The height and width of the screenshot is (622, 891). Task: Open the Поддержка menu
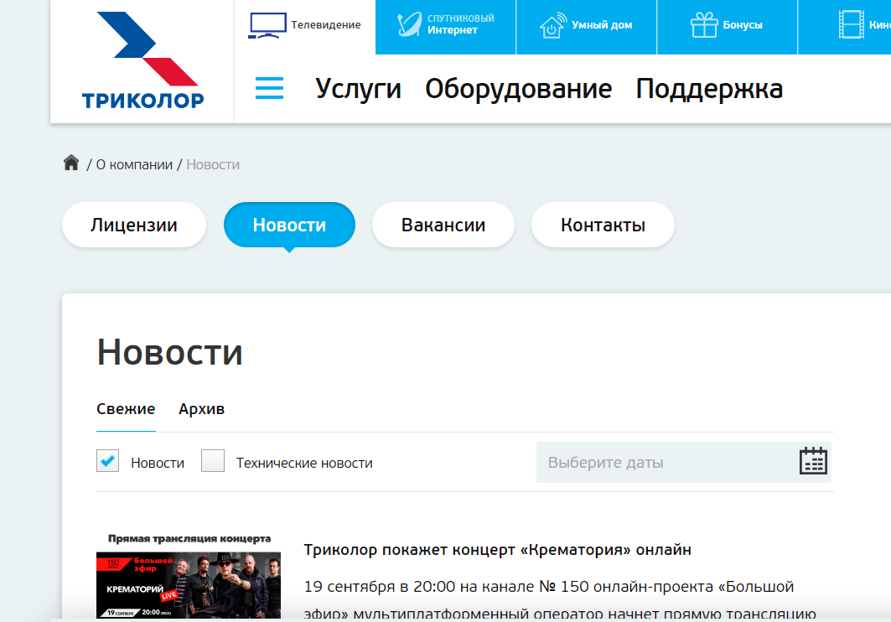click(x=709, y=89)
